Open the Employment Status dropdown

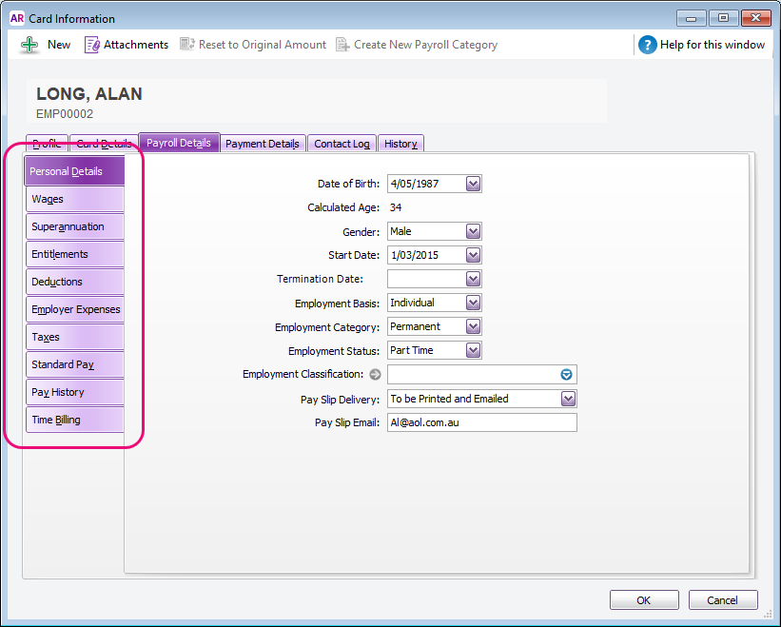tap(473, 350)
